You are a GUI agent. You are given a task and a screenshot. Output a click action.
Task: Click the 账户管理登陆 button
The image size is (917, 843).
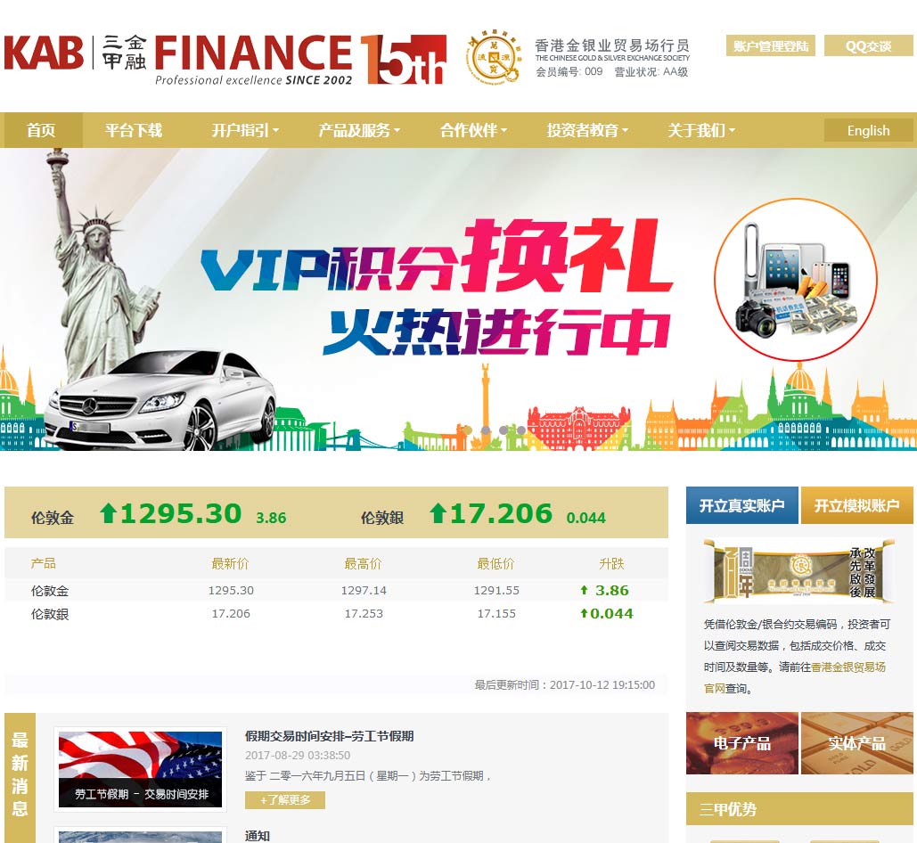[x=771, y=45]
